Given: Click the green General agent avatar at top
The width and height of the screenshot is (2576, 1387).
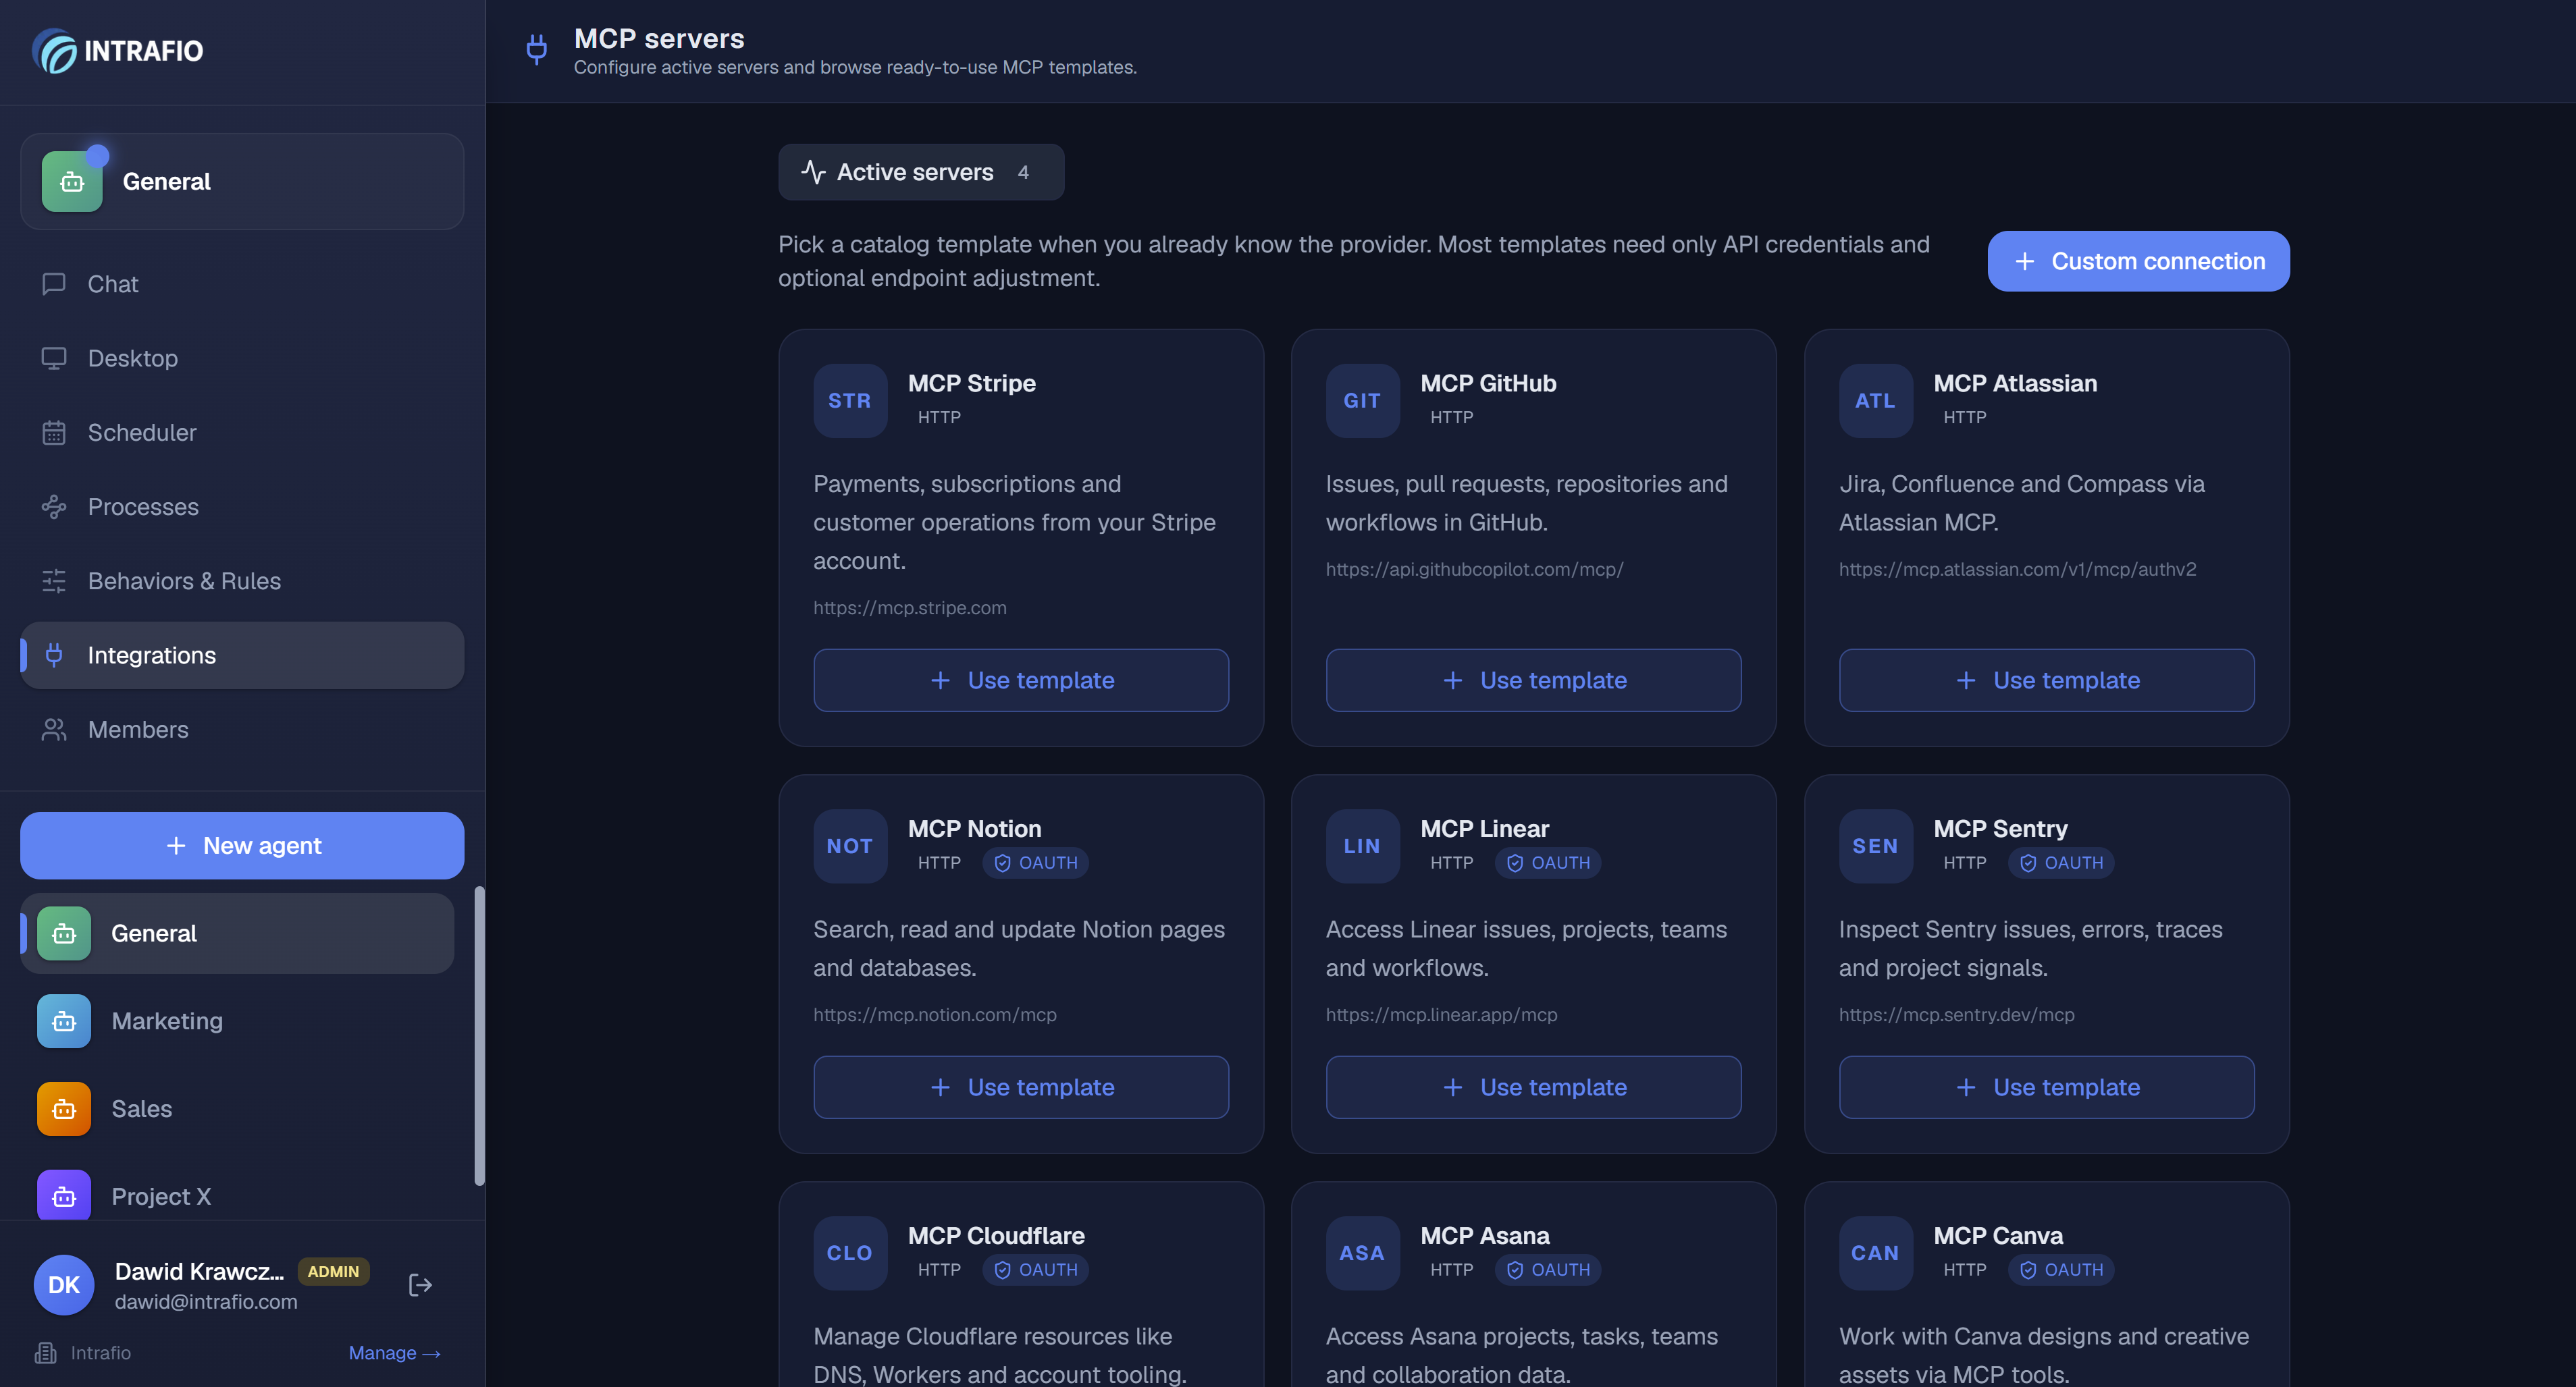Looking at the screenshot, I should click(x=72, y=182).
